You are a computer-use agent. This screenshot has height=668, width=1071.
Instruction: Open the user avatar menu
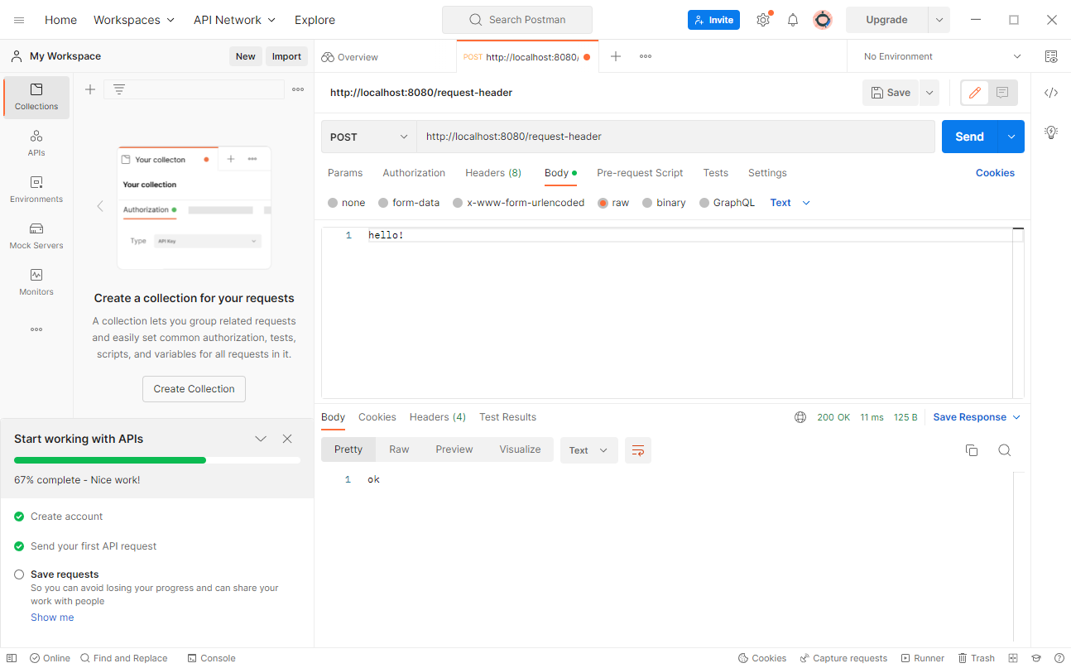pos(823,20)
